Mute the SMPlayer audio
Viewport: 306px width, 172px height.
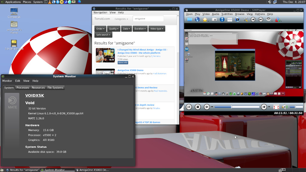pyautogui.click(x=284, y=107)
